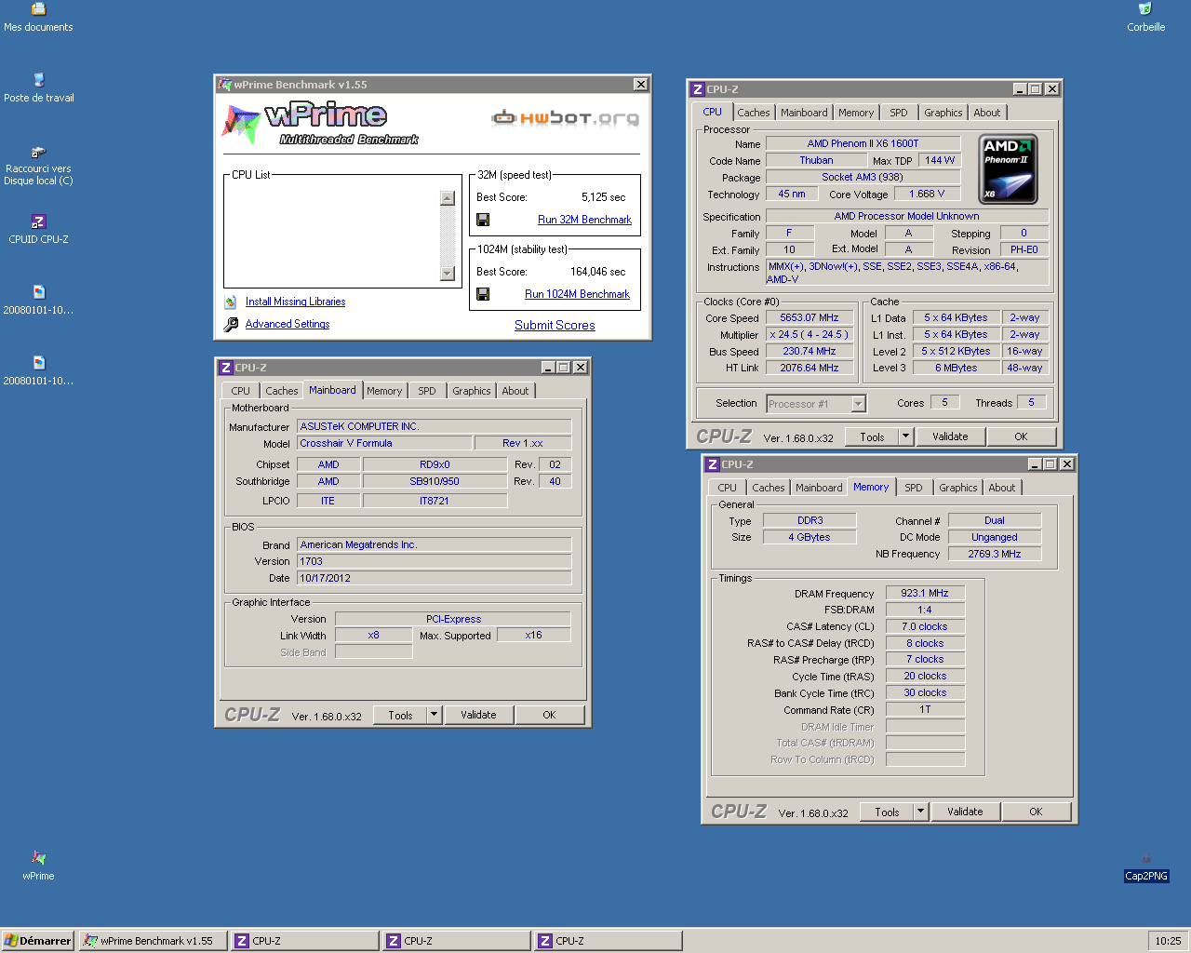Click OK in CPU-Z Mainboard window
This screenshot has width=1191, height=953.
pos(549,715)
